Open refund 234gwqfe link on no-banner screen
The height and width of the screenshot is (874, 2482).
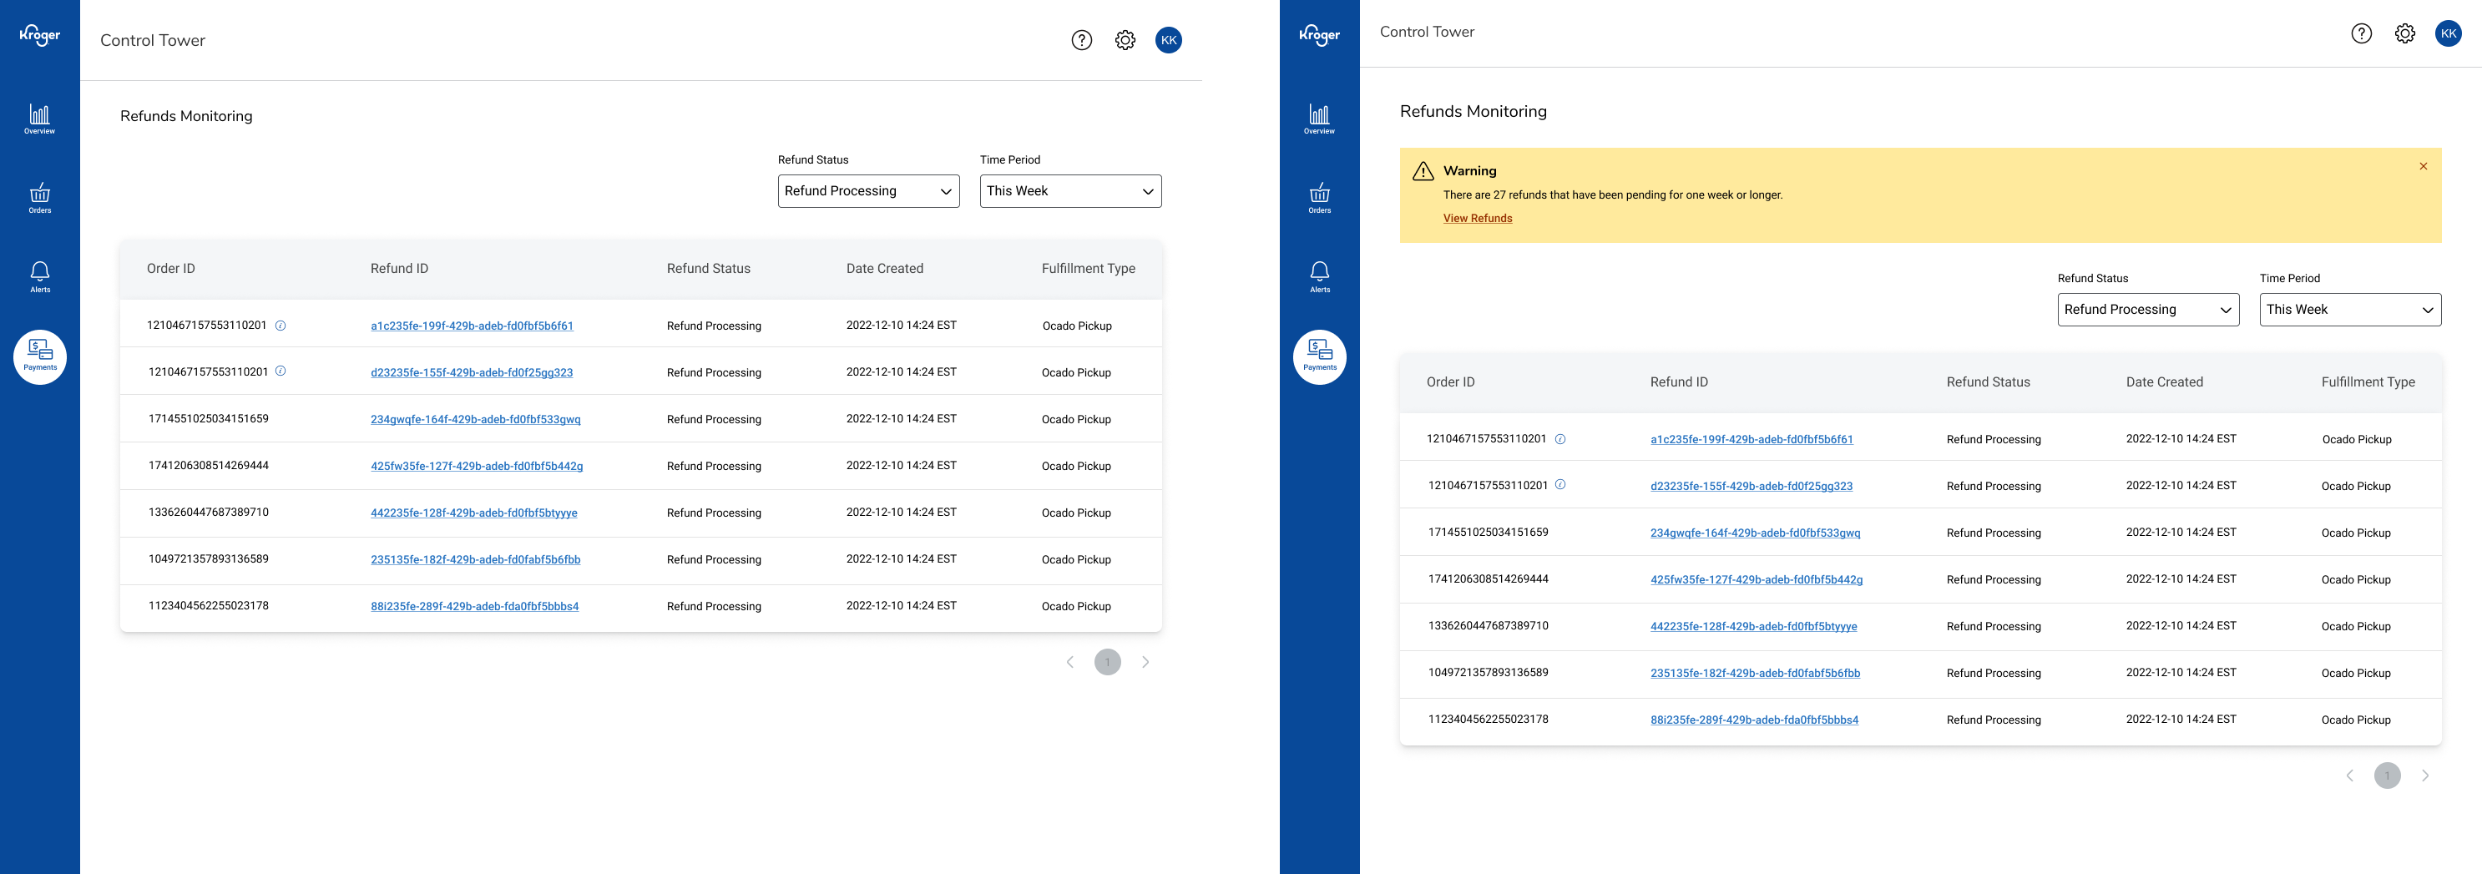475,419
